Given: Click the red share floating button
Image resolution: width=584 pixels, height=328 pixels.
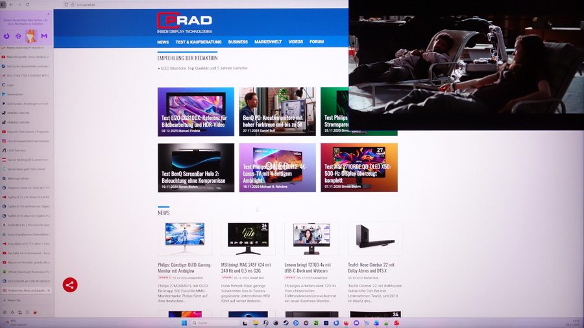Looking at the screenshot, I should coord(70,285).
